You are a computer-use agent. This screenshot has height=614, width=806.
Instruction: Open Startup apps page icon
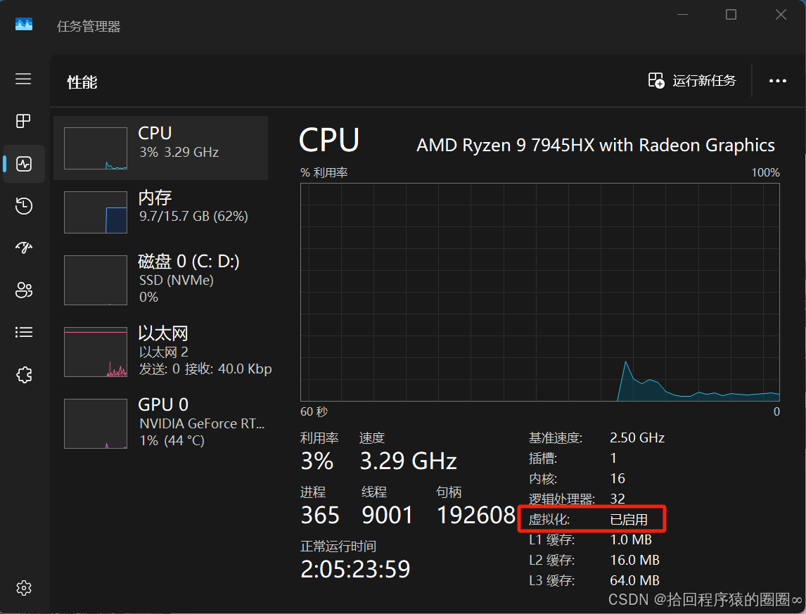point(24,248)
